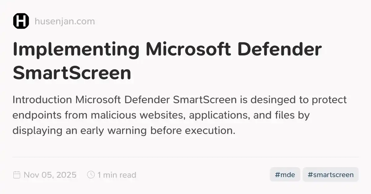Click the horizontal divider above the date
This screenshot has width=371, height=194.
click(185, 157)
